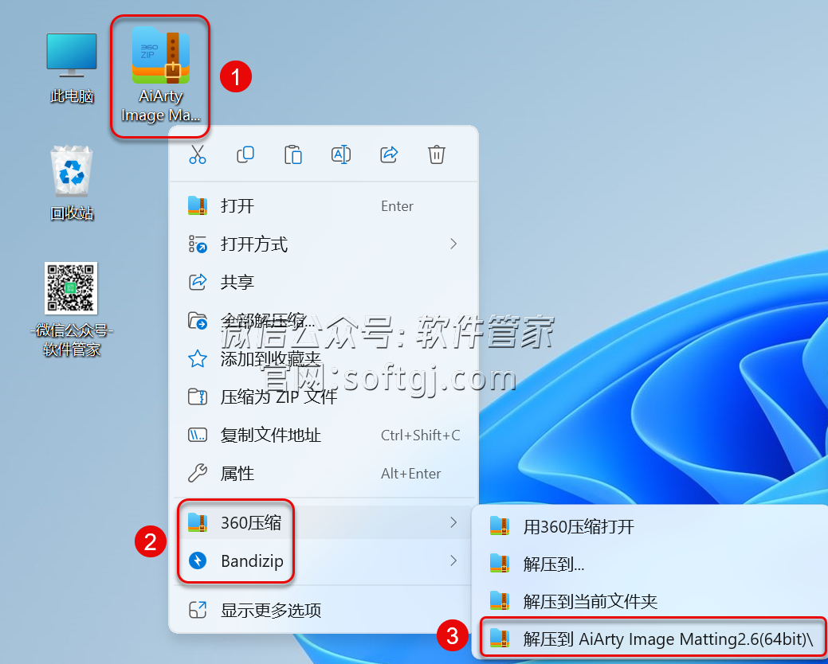Viewport: 828px width, 664px height.
Task: Click the icon beside 显示更多选项
Action: pyautogui.click(x=198, y=610)
